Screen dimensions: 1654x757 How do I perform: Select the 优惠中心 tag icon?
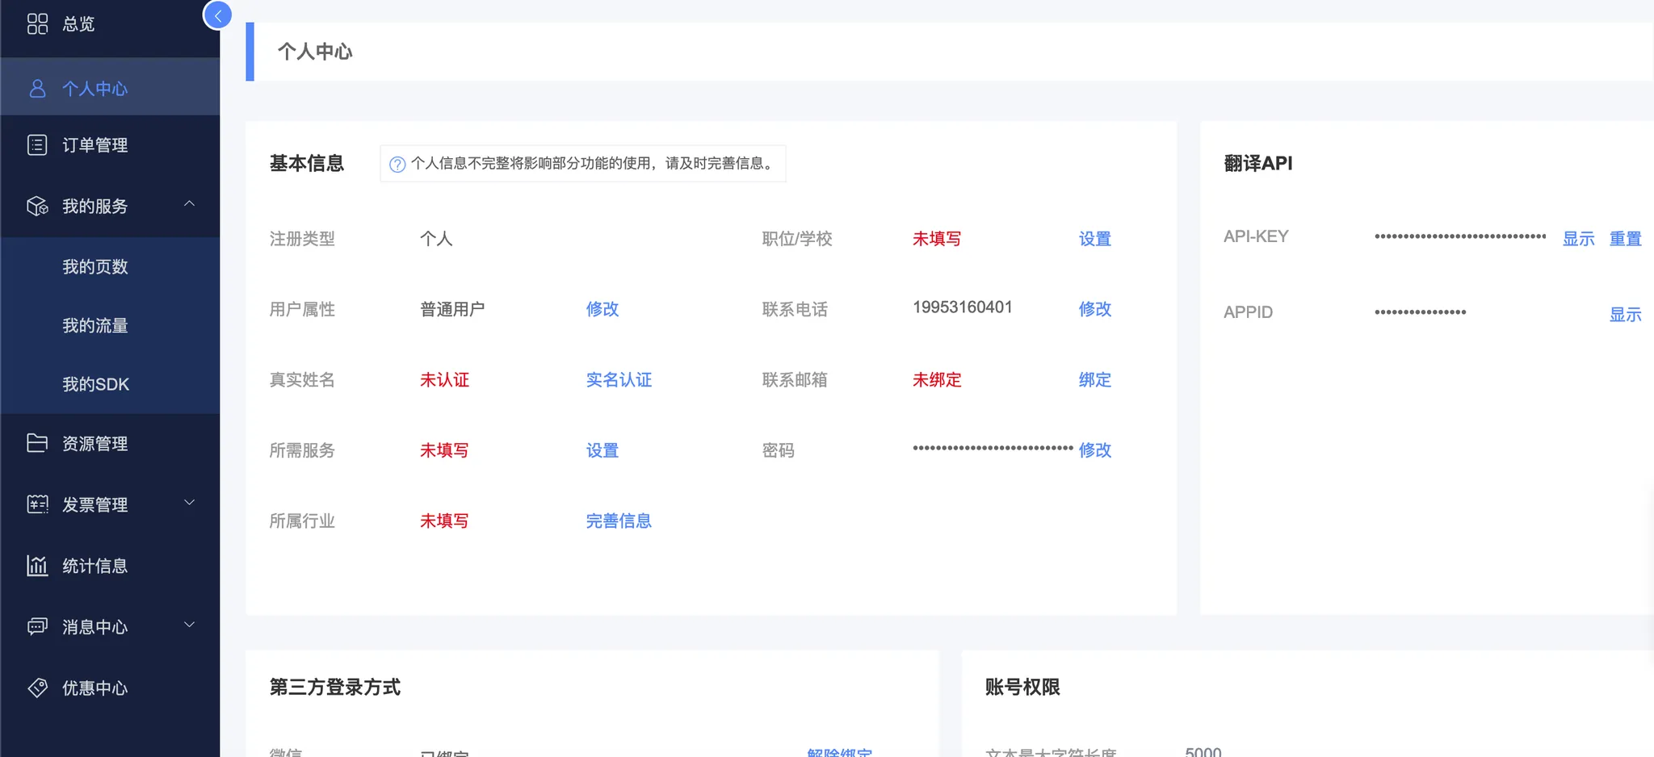coord(37,688)
